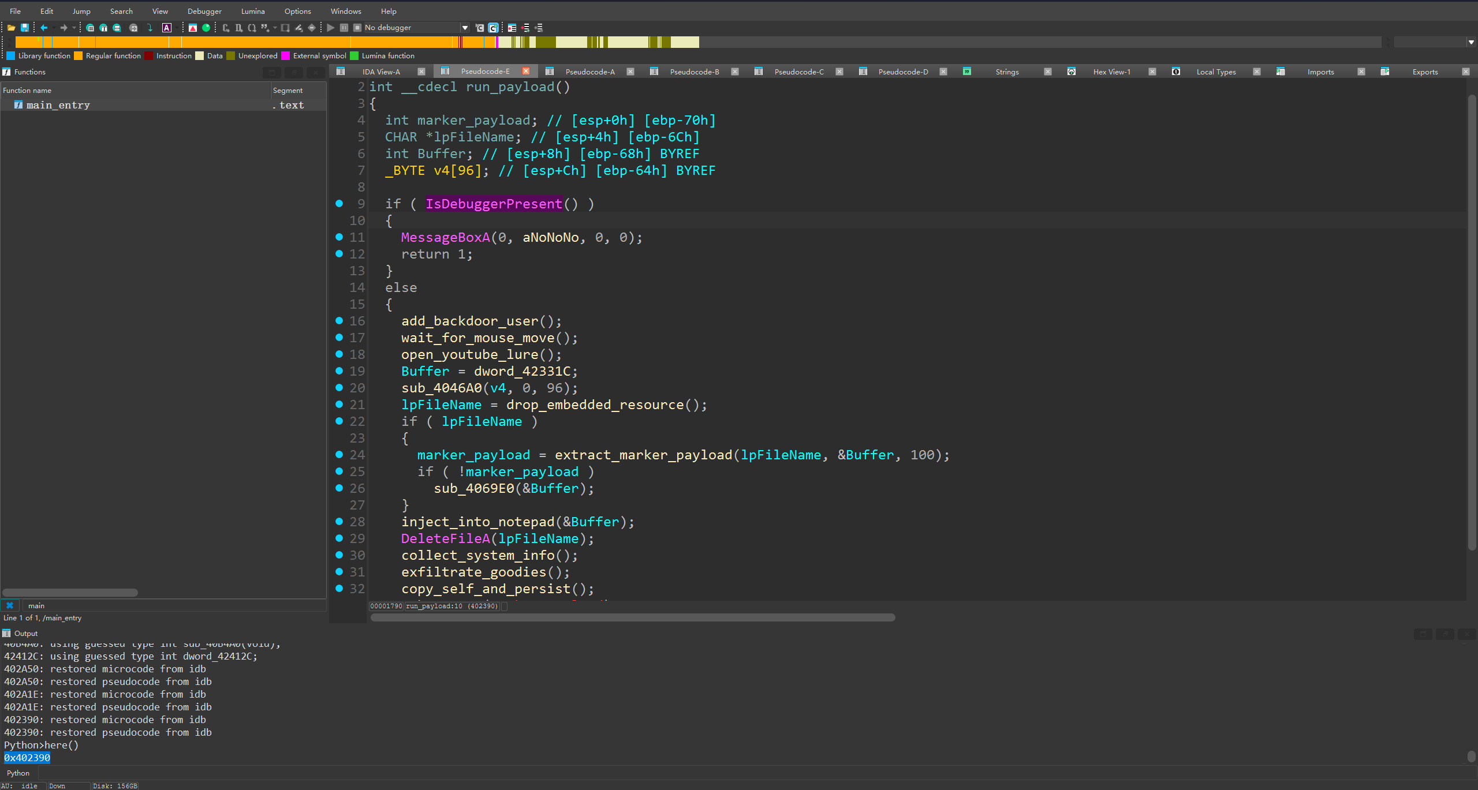Viewport: 1478px width, 790px height.
Task: Open the File menu
Action: (16, 11)
